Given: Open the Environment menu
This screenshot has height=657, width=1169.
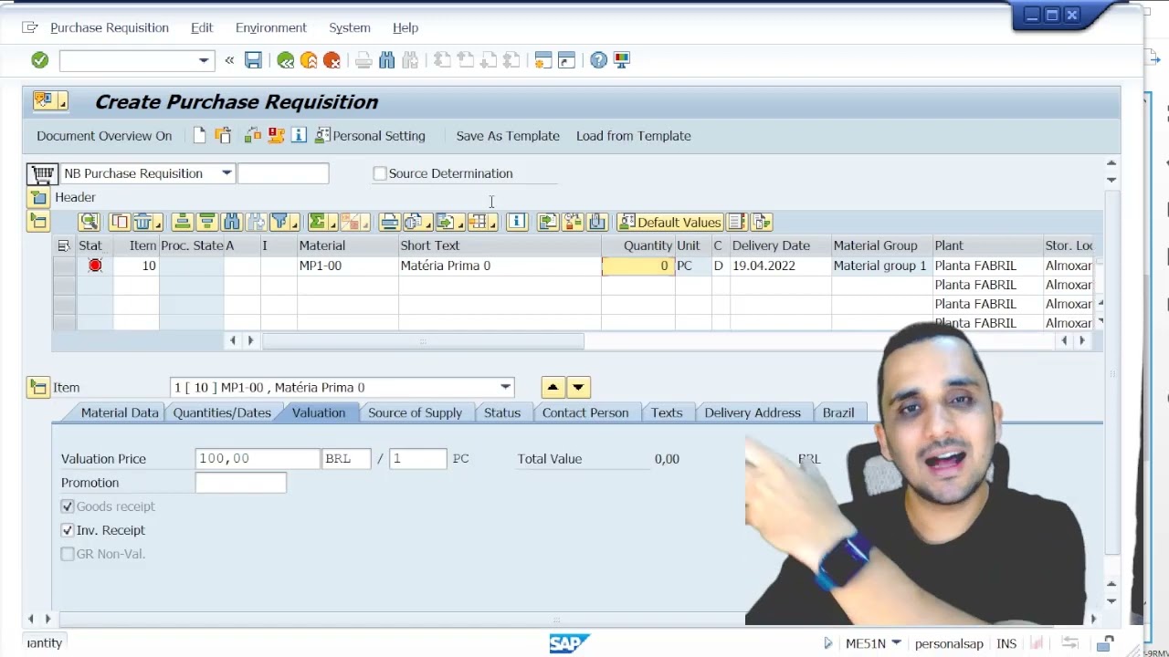Looking at the screenshot, I should (x=271, y=28).
